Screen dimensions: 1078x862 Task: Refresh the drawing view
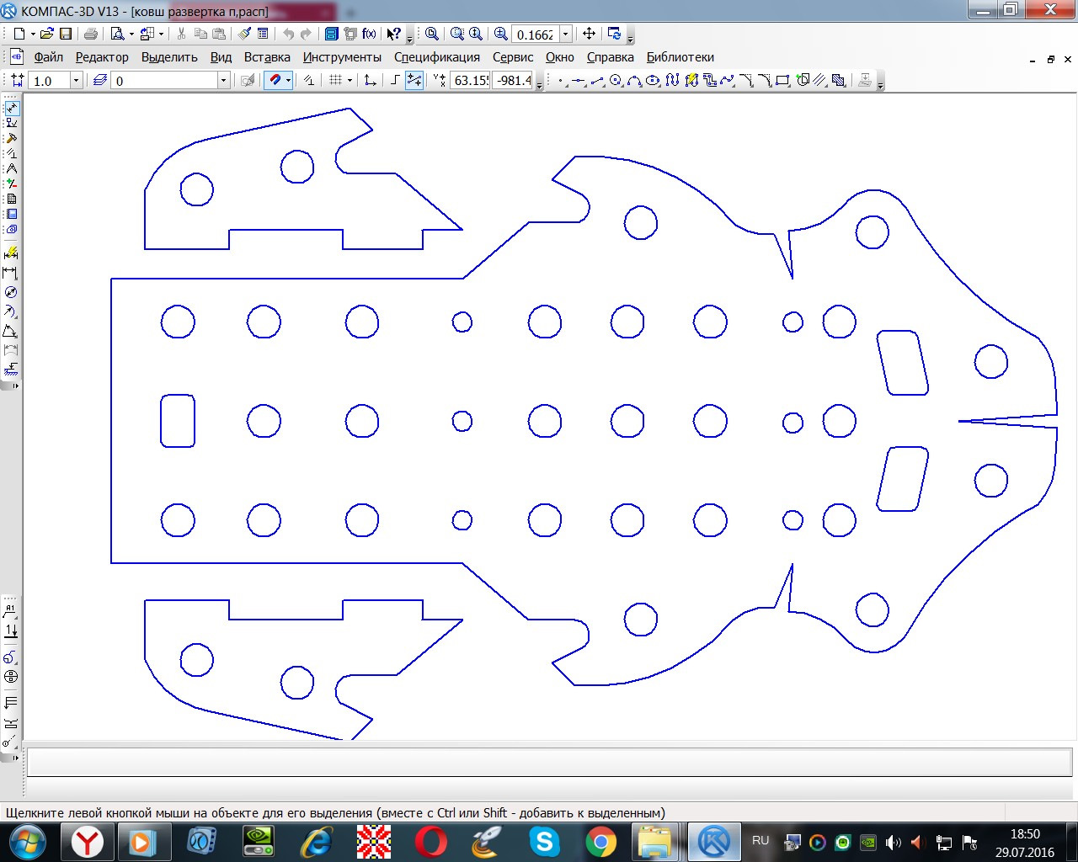(x=614, y=34)
